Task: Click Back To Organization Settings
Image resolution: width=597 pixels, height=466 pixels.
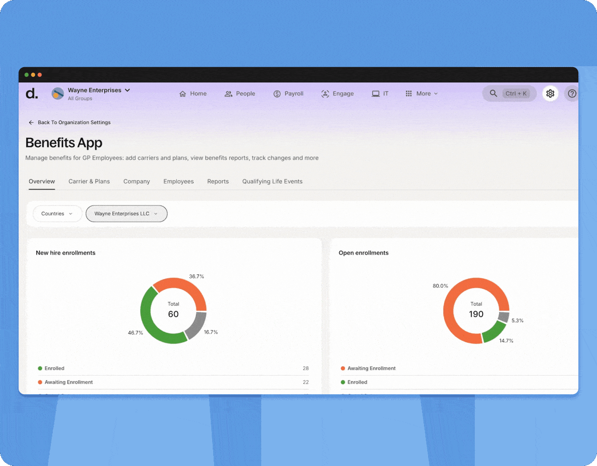Action: tap(69, 122)
